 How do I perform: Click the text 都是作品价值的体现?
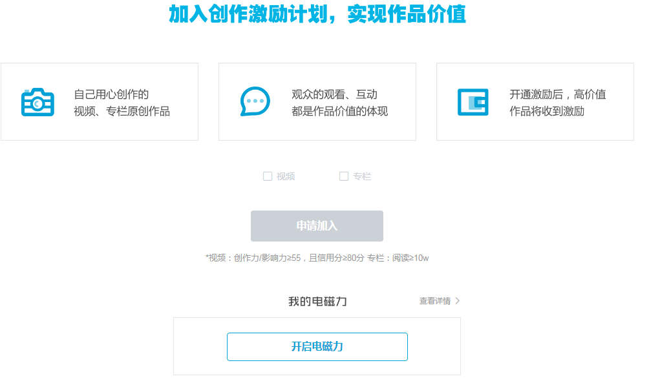339,111
